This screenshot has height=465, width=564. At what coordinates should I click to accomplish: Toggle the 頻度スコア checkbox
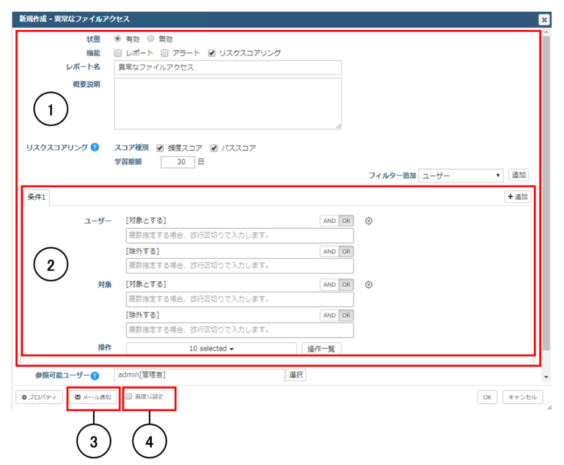160,148
